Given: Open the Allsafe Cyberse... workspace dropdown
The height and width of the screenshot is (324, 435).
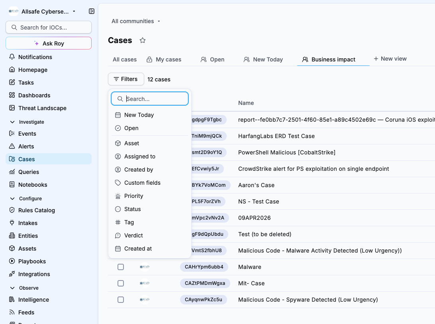Looking at the screenshot, I should tap(48, 12).
